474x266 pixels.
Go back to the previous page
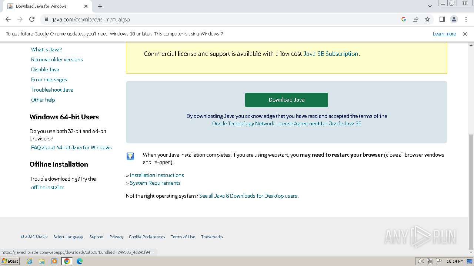tap(8, 19)
